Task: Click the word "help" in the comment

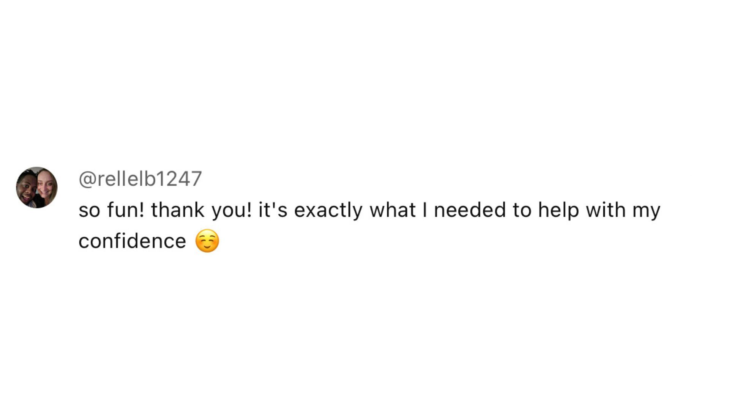Action: pyautogui.click(x=559, y=210)
